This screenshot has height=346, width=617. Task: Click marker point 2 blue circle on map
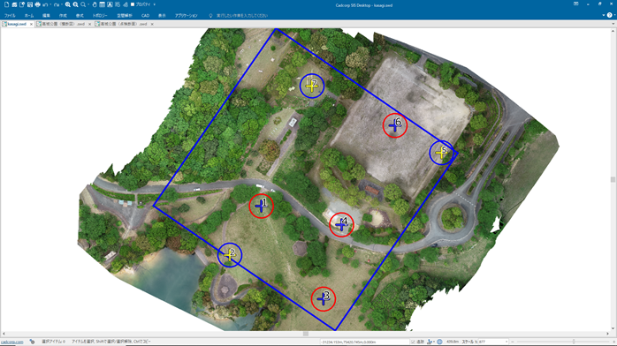point(230,255)
